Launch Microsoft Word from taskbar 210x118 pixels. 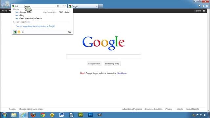62,115
